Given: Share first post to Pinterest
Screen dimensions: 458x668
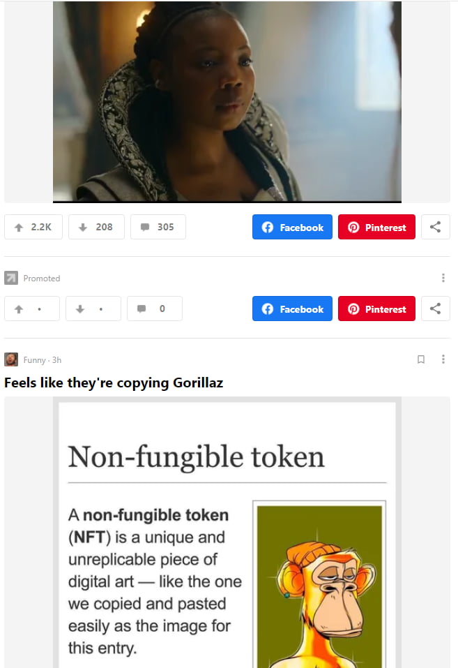Looking at the screenshot, I should pyautogui.click(x=376, y=227).
